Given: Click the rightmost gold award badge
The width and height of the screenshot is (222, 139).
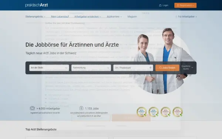Looking at the screenshot, I should pos(178,112).
